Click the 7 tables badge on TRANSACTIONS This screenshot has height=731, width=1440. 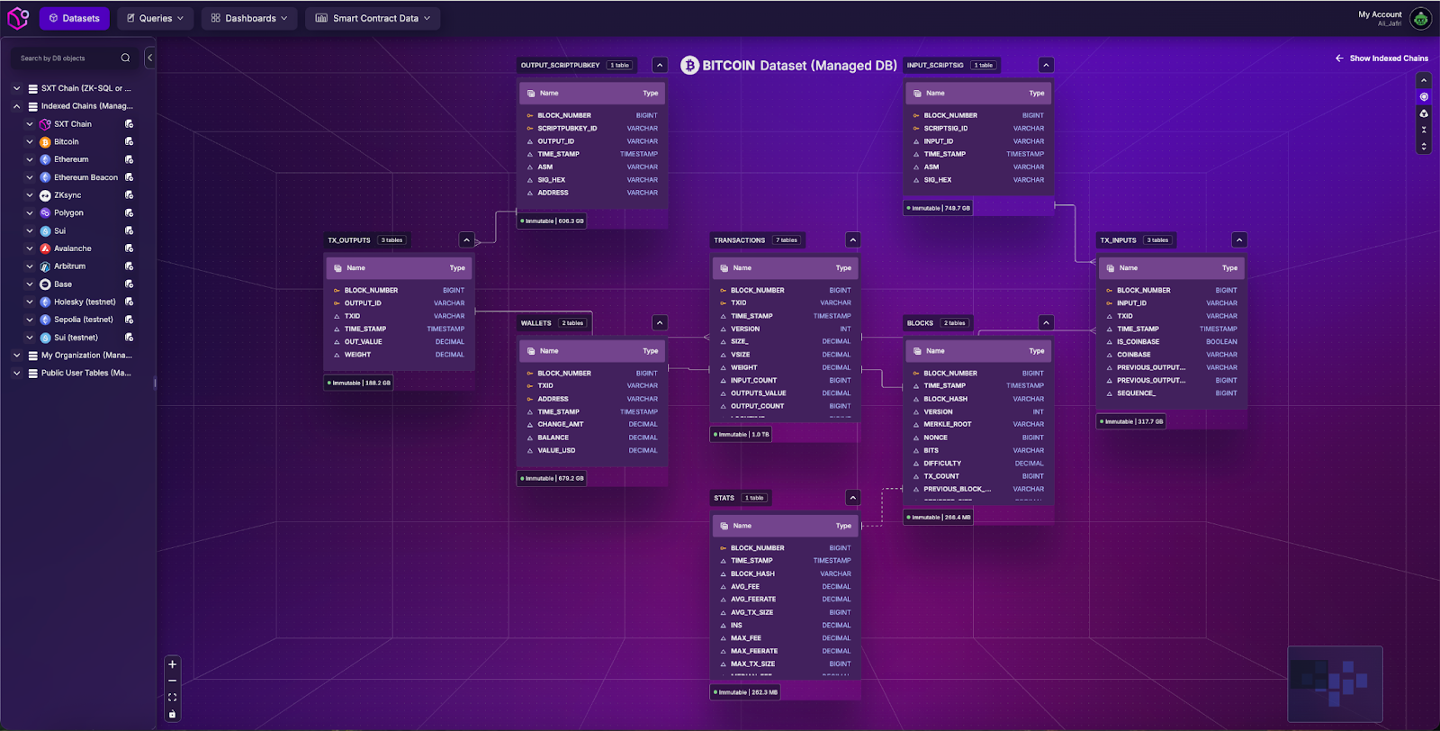coord(787,240)
